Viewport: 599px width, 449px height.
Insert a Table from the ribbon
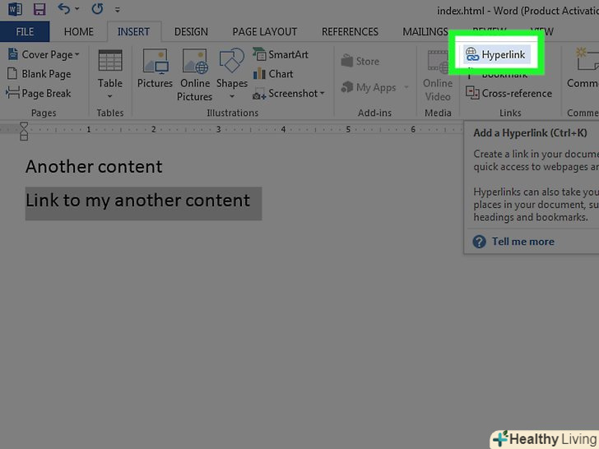click(x=109, y=71)
